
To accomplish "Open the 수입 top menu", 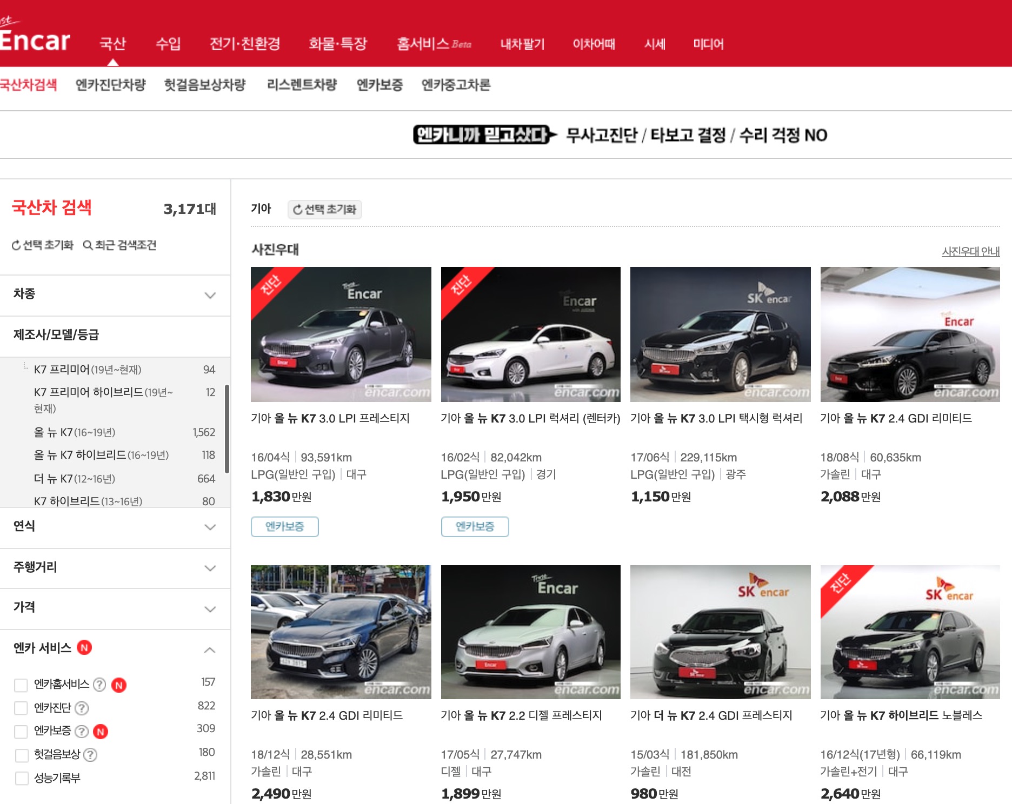I will pyautogui.click(x=168, y=43).
